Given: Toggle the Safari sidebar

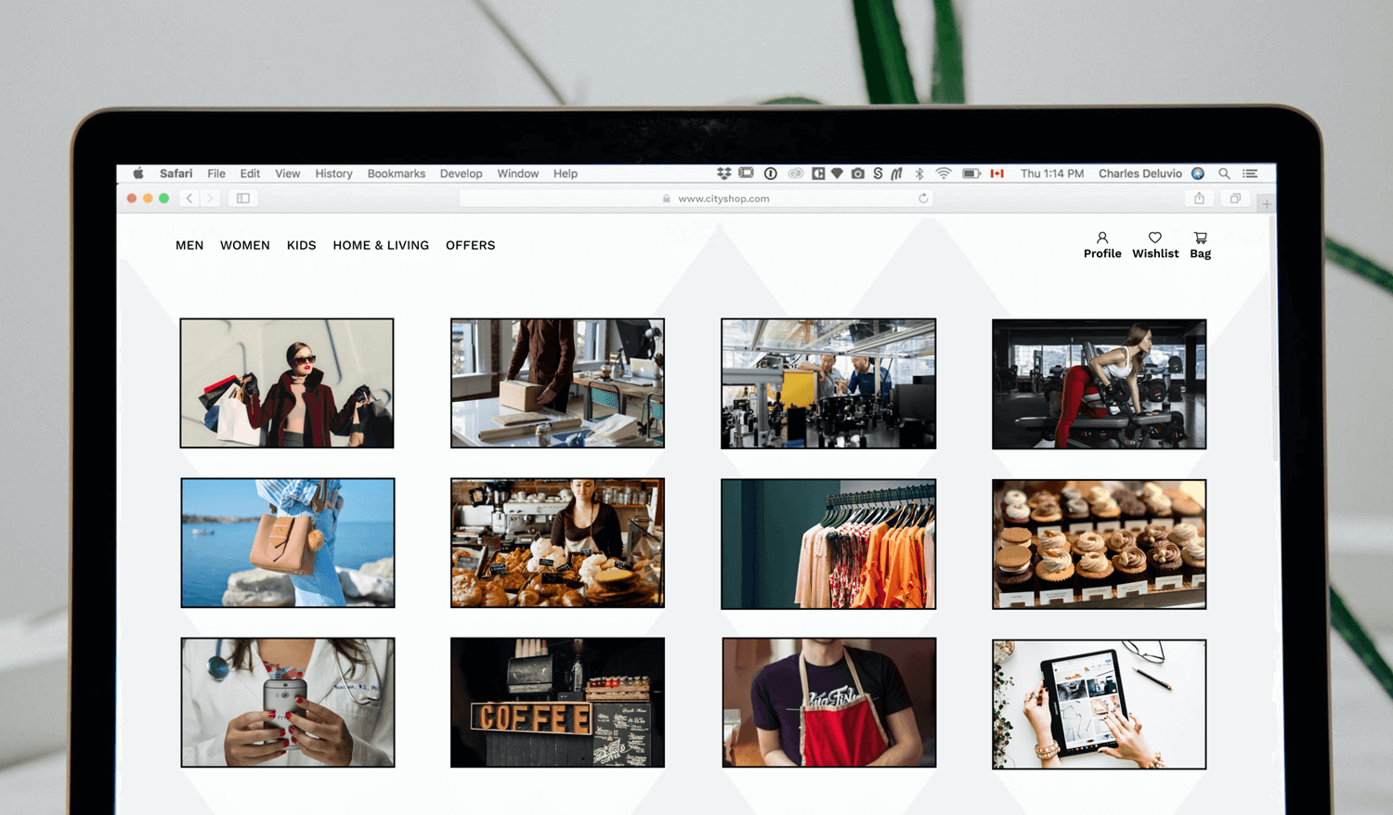Looking at the screenshot, I should click(243, 199).
